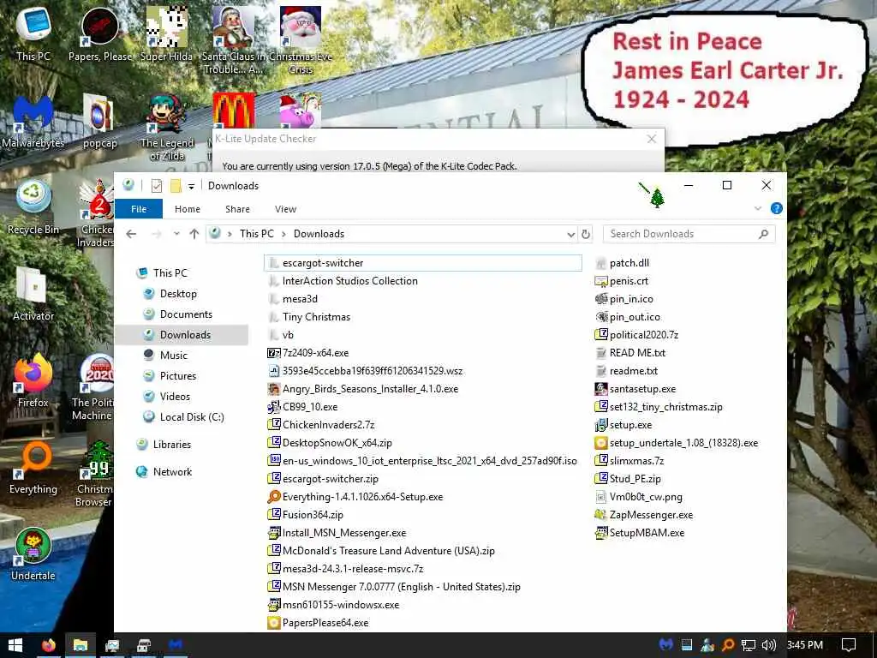Open the notification center icon
Viewport: 877px width, 658px height.
[x=849, y=645]
